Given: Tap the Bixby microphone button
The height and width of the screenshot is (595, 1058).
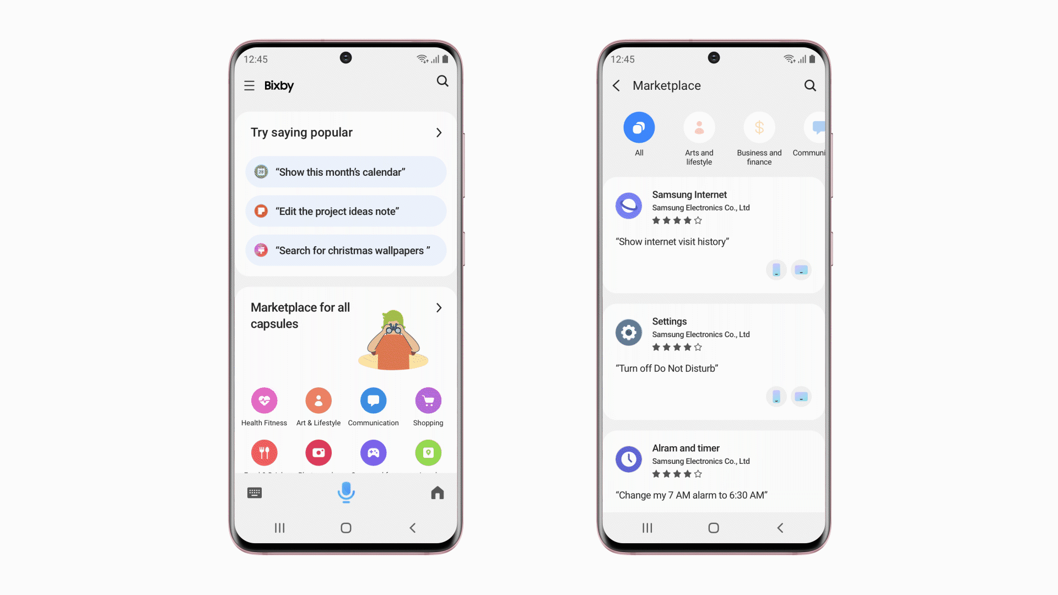Looking at the screenshot, I should [346, 493].
